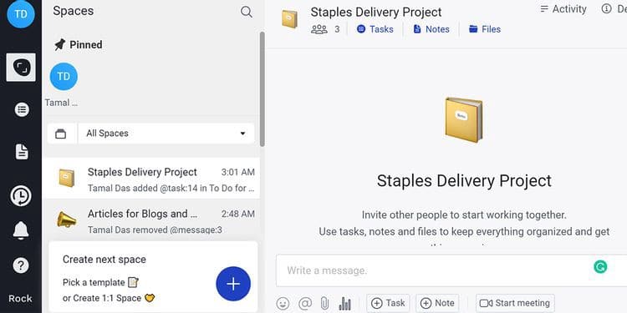Create a poll with the bar chart icon

[344, 304]
